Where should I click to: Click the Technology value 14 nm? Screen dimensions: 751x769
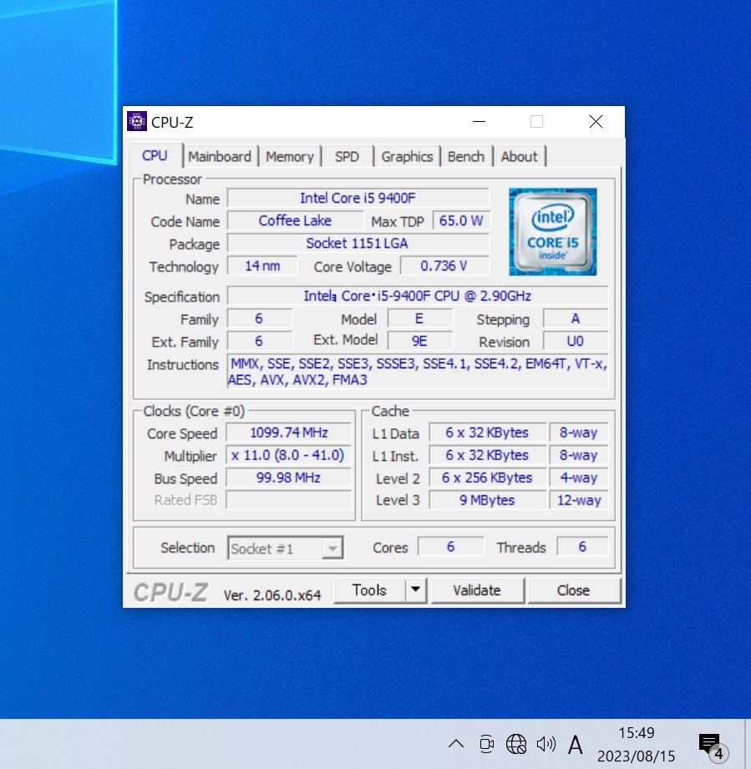click(x=262, y=266)
